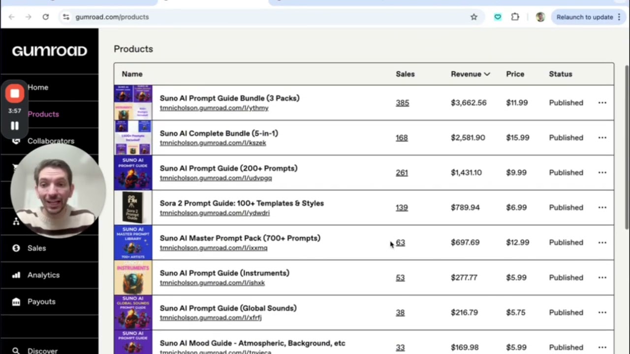This screenshot has height=354, width=630.
Task: Open Suno AI Prompt Guide (Instruments) title
Action: pos(224,273)
